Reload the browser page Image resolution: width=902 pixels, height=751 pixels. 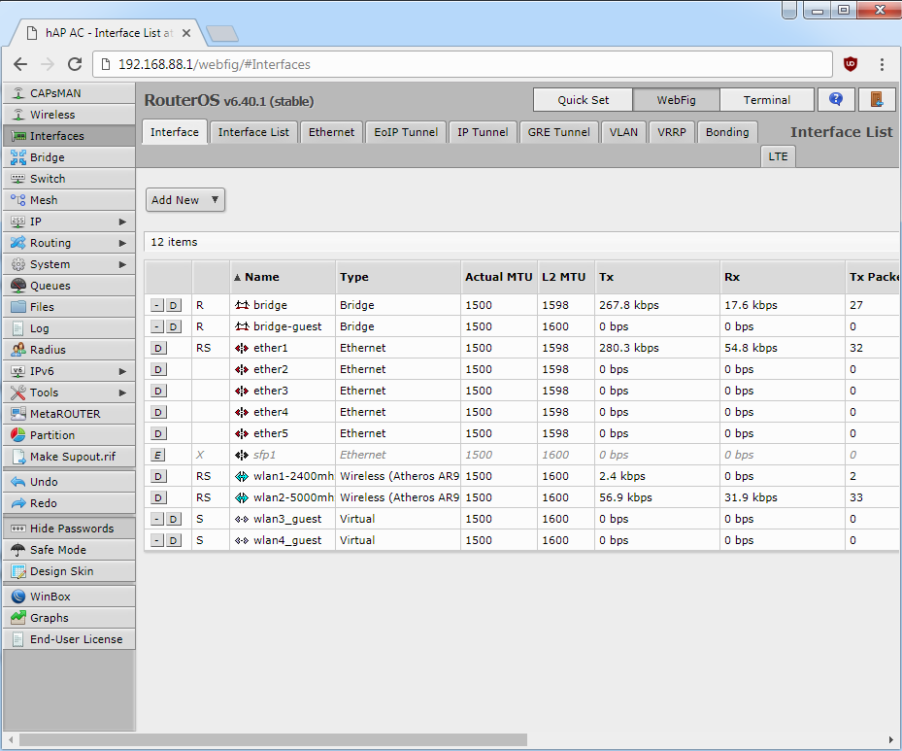click(x=75, y=64)
